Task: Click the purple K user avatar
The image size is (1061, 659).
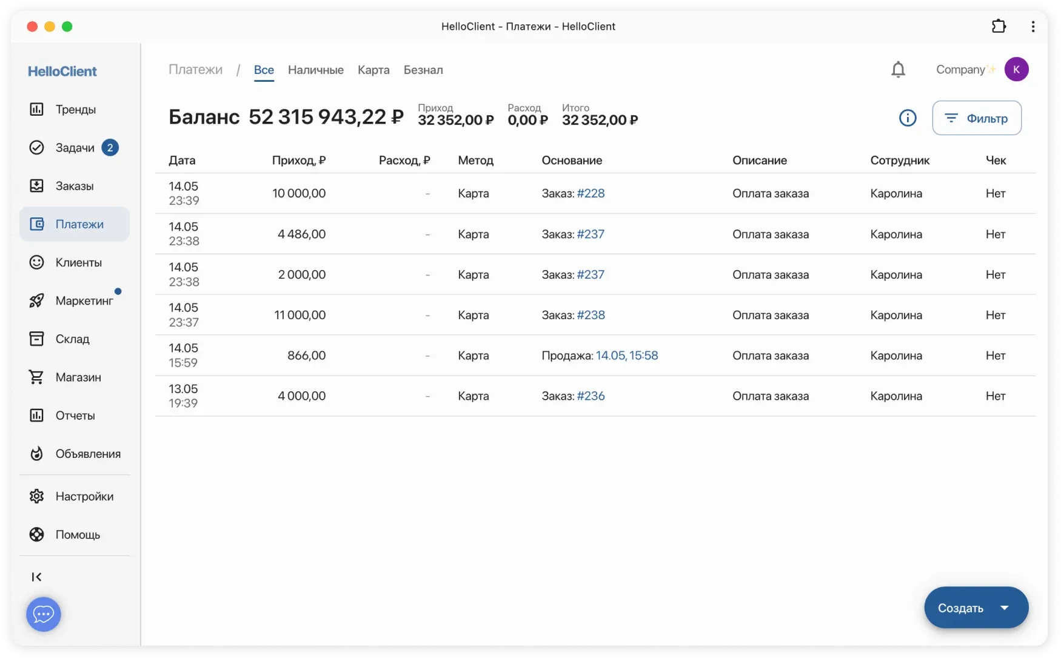Action: click(1016, 70)
